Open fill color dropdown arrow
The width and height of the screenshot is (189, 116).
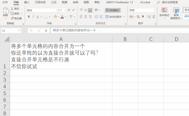coord(59,17)
